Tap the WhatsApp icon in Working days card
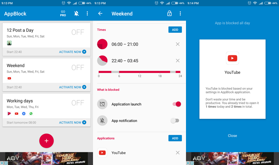 [31, 113]
